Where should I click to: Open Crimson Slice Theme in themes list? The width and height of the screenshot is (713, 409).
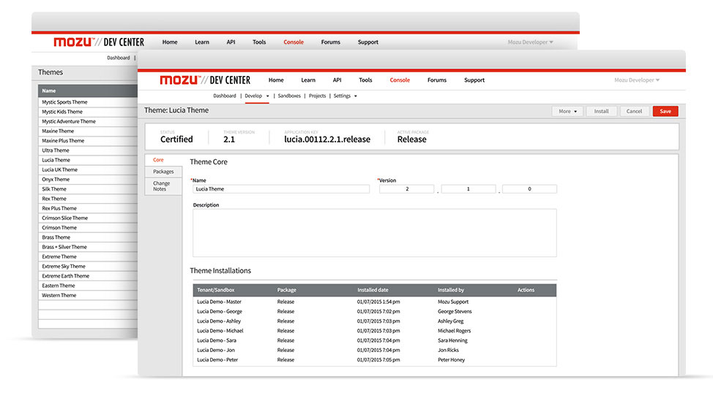tap(88, 218)
